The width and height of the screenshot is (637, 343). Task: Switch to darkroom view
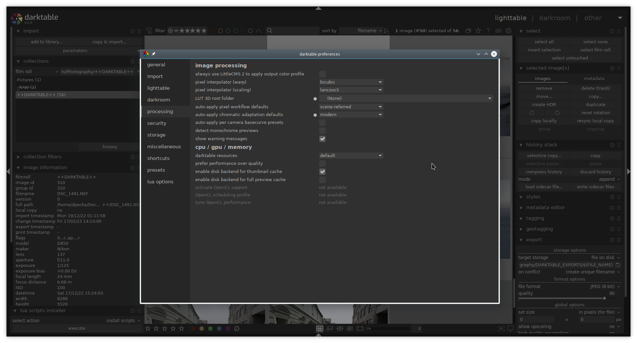coord(554,18)
